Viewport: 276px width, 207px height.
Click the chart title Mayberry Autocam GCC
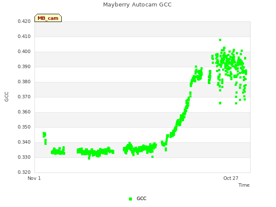point(137,5)
